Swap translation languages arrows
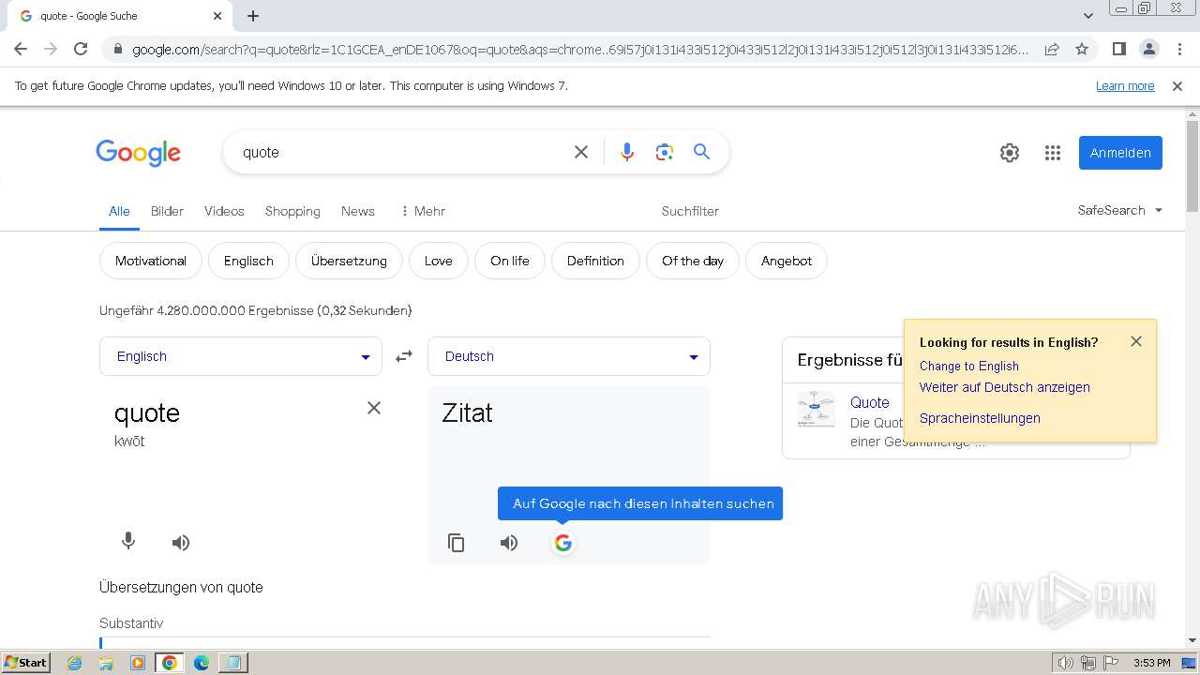 [x=404, y=356]
